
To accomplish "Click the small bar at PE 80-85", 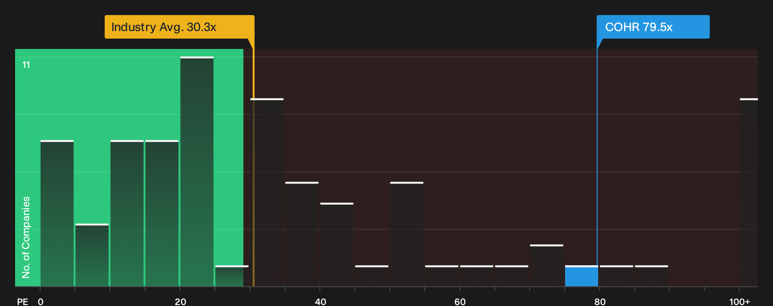I will pos(617,276).
